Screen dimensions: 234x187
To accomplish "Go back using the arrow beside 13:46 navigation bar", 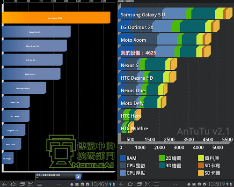I will pos(4,184).
